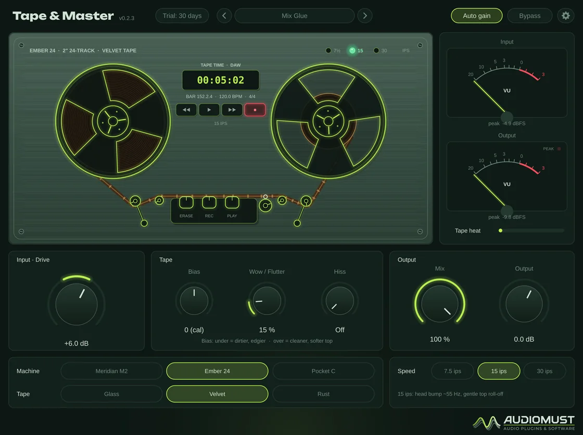Click the Input VU meter
583x435 pixels.
[507, 83]
